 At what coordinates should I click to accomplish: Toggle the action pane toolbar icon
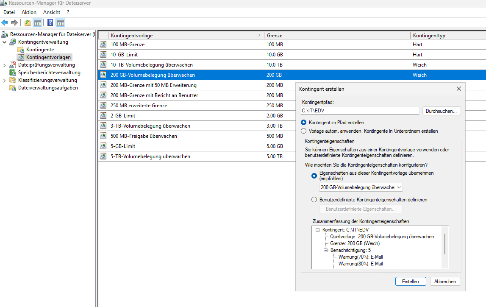60,22
